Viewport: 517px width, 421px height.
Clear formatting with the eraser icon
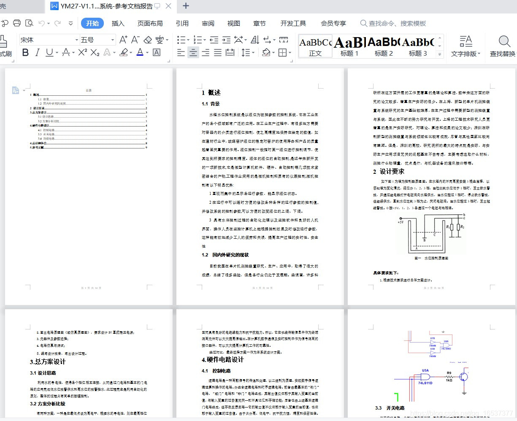coord(148,40)
